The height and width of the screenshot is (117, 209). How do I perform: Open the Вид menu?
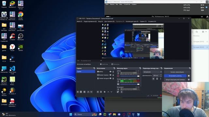pyautogui.click(x=101, y=21)
